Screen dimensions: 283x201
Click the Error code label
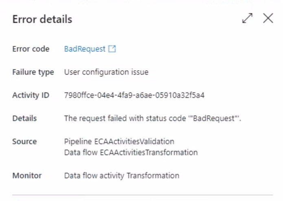(31, 49)
